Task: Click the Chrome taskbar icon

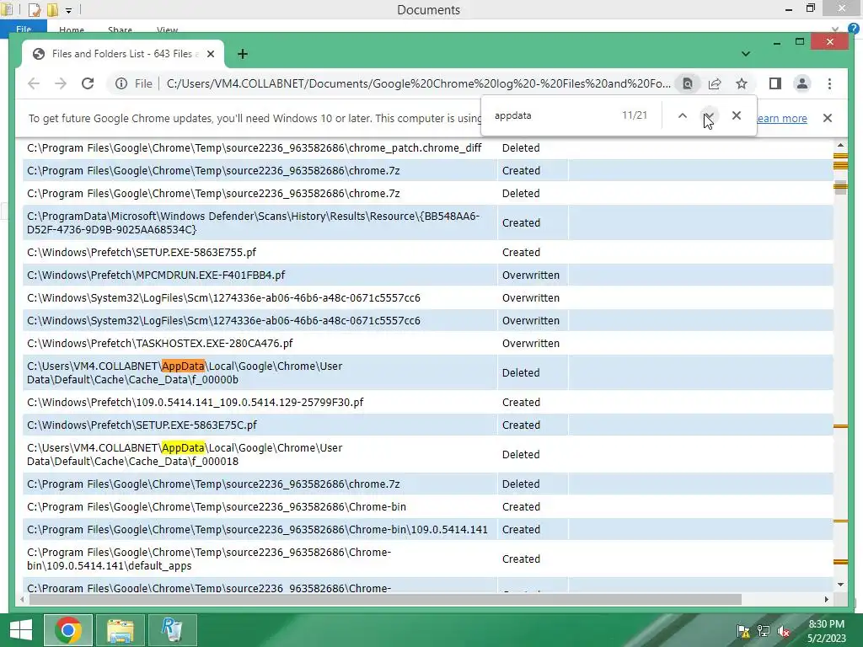Action: 68,630
